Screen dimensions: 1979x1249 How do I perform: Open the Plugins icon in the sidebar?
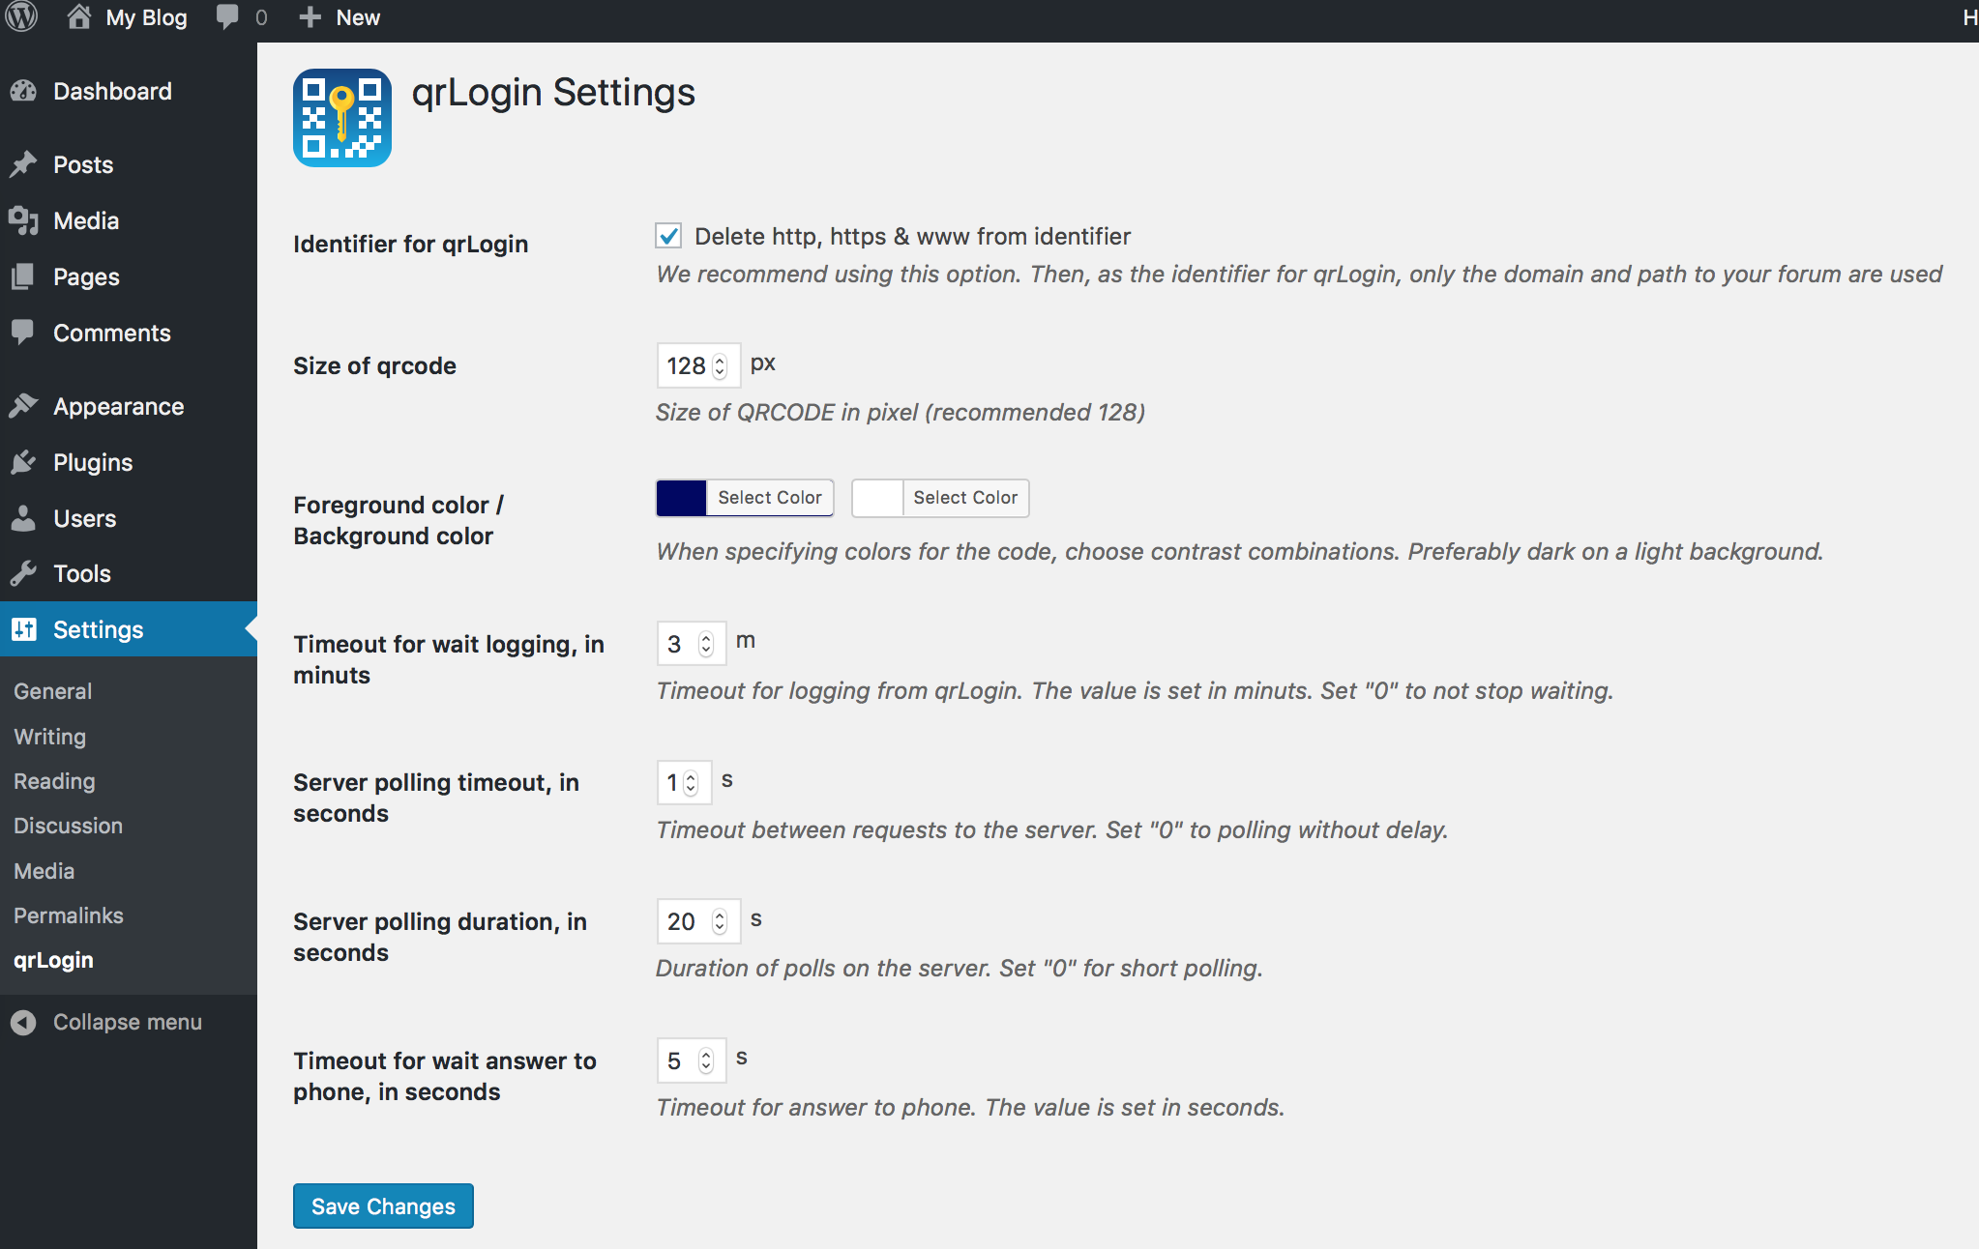(24, 462)
